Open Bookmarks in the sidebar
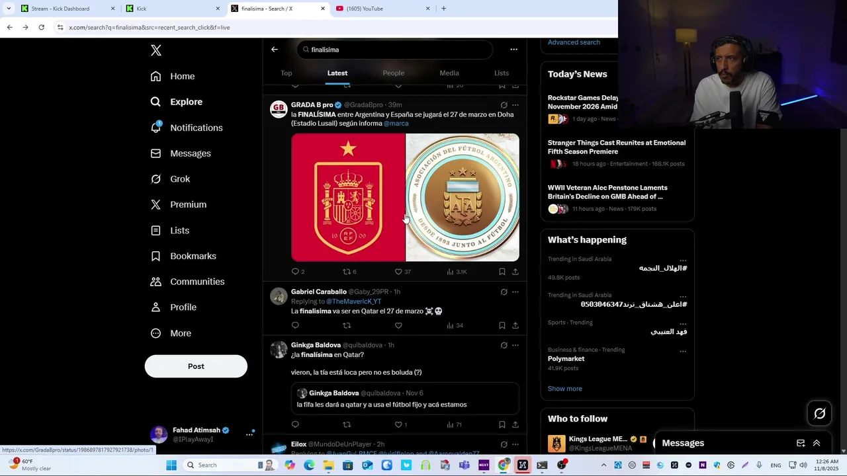The image size is (847, 476). [x=183, y=256]
